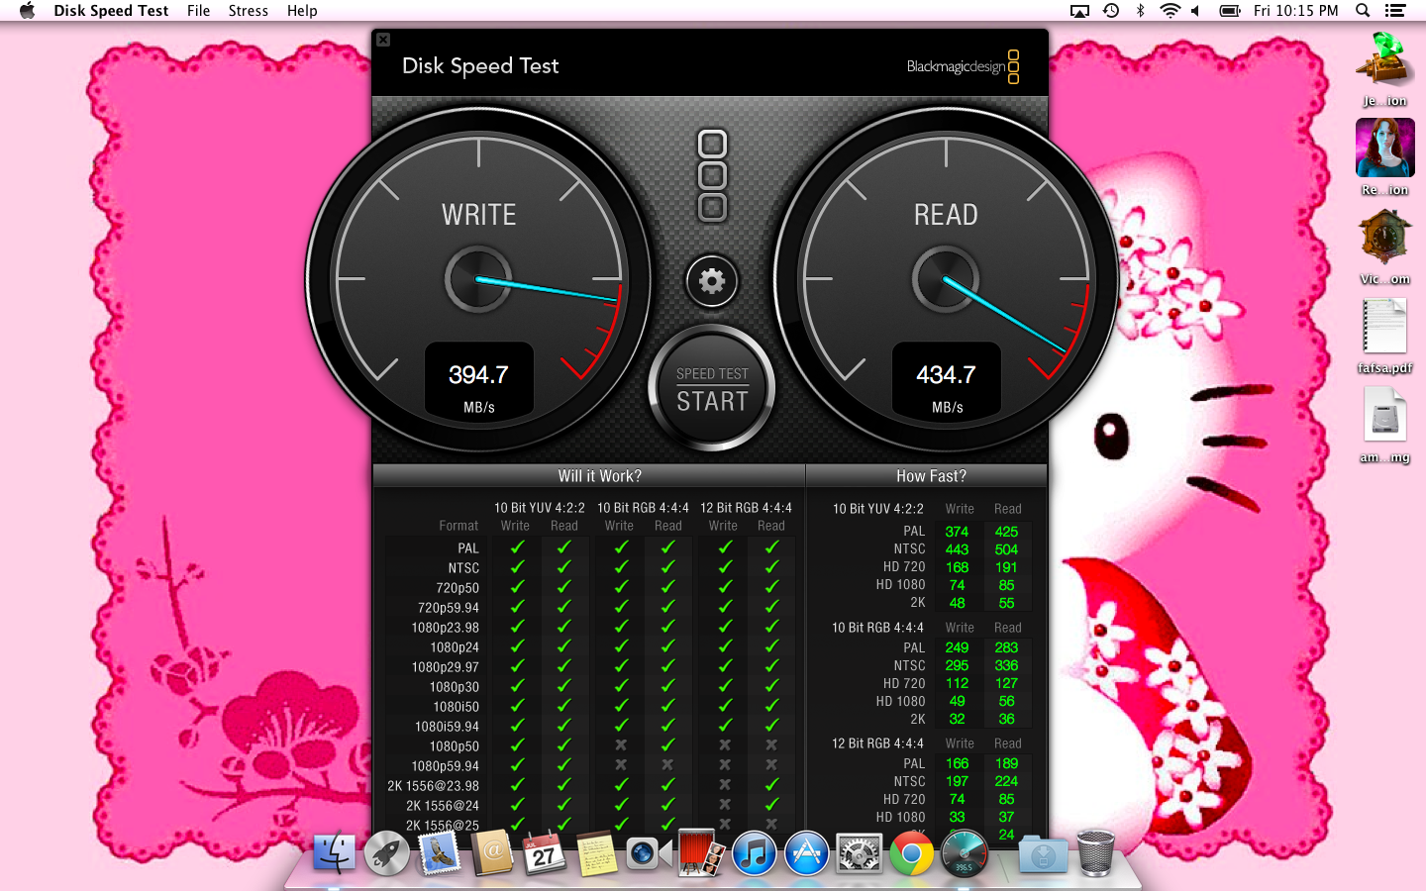This screenshot has height=891, width=1426.
Task: Click the 12 Bit RGB NTSC read value 224
Action: click(x=1006, y=781)
